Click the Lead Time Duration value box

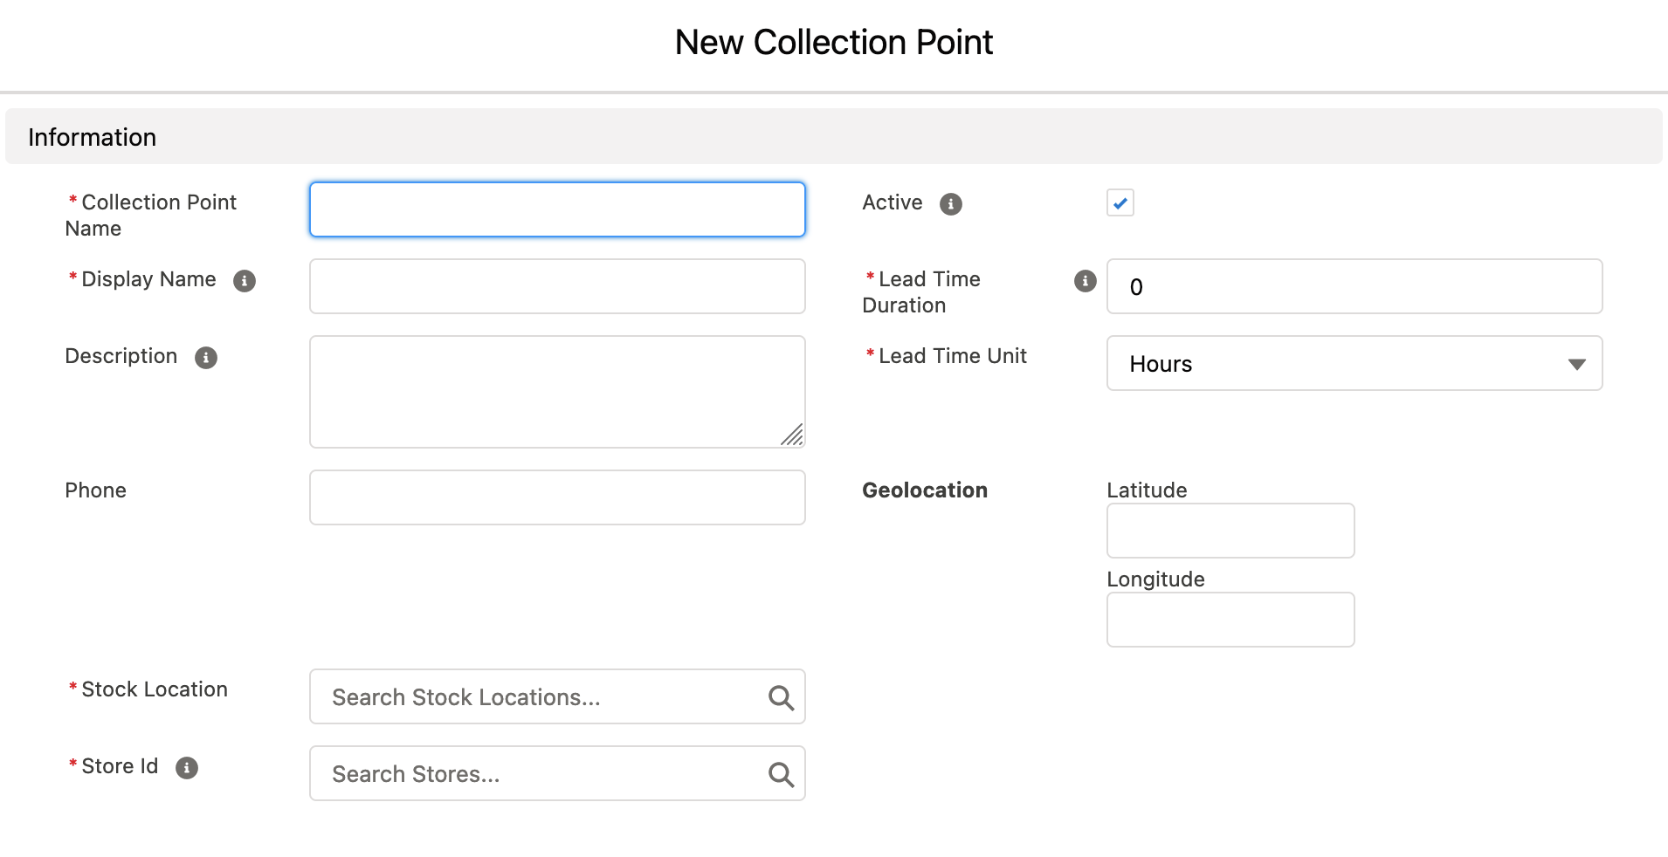(x=1354, y=286)
